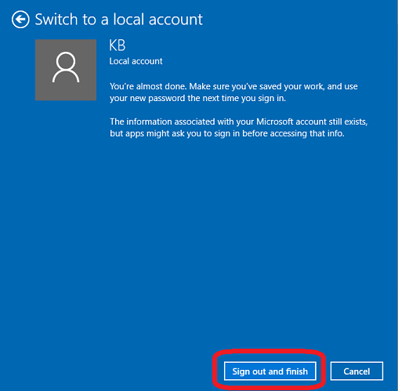Cancel switching to a local account
This screenshot has height=391, width=398.
coord(356,371)
